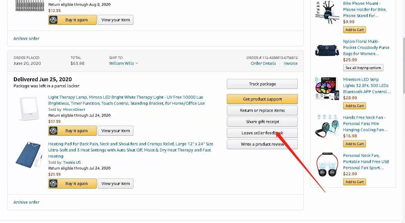
Task: Select Return or replace items
Action: 262,111
